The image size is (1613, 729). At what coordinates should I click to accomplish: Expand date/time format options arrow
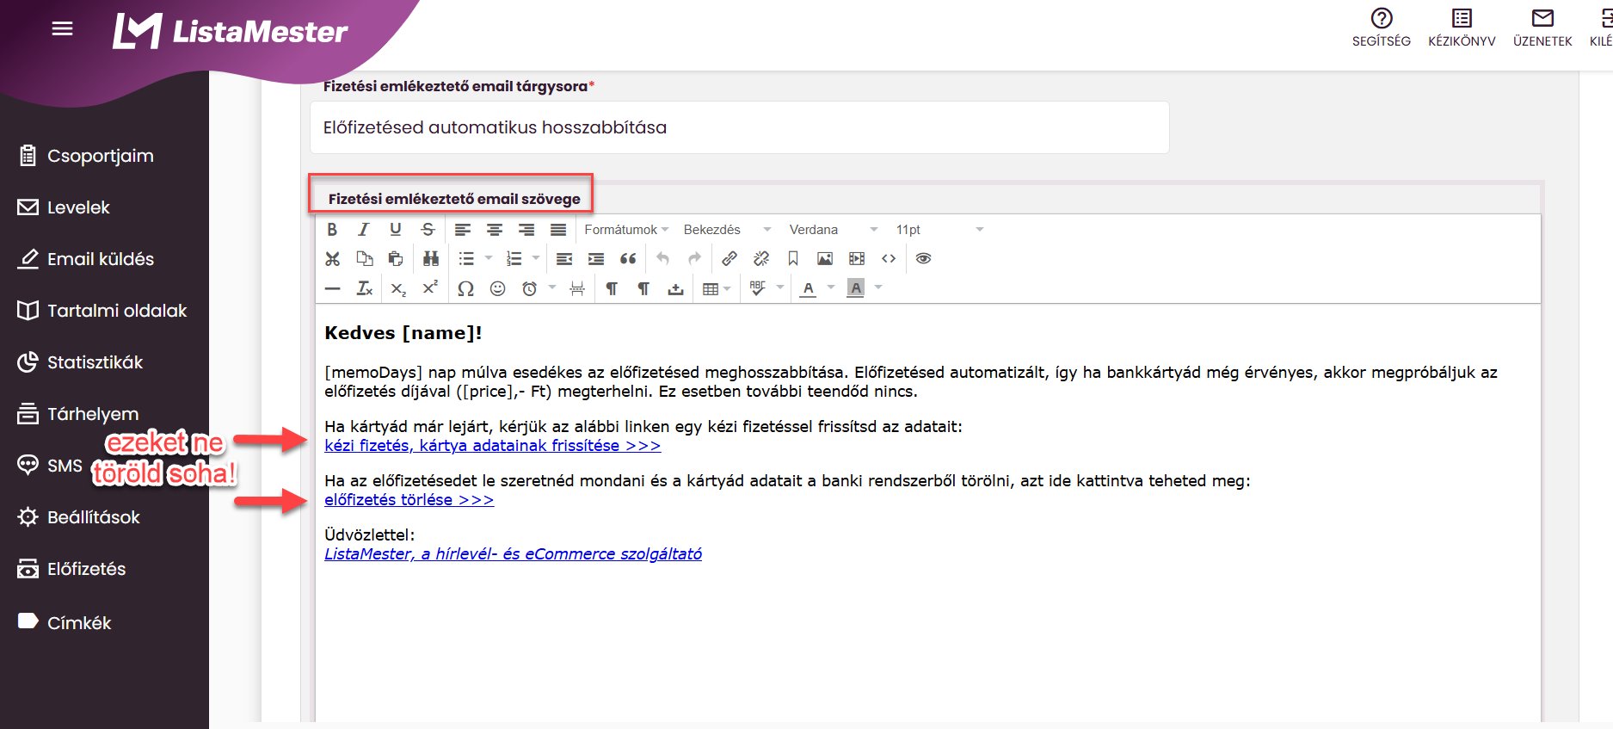[552, 288]
